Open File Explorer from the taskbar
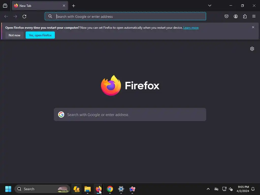The image size is (260, 195). click(88, 189)
